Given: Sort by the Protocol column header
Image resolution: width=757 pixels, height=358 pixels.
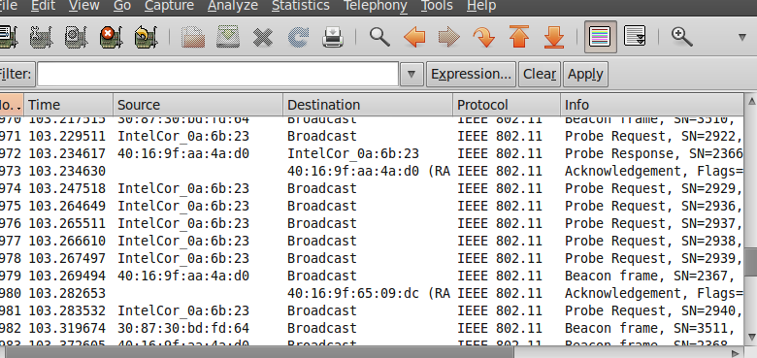Looking at the screenshot, I should click(x=507, y=105).
